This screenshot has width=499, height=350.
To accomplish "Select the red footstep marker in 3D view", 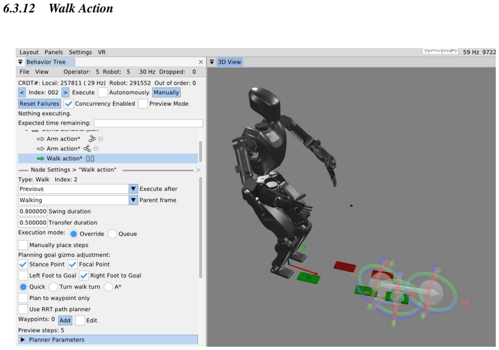I will (x=345, y=266).
